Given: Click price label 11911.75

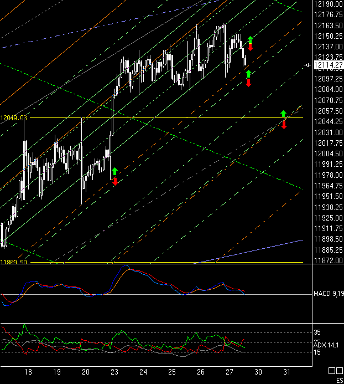Looking at the screenshot, I should [329, 228].
